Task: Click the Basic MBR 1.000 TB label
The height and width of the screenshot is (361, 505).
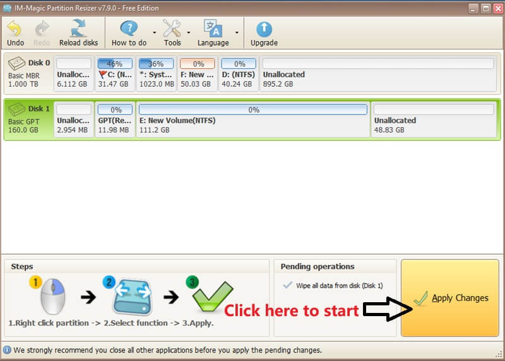Action: (x=23, y=80)
